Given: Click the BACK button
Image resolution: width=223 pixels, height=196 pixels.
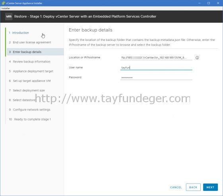Looking at the screenshot, I should pyautogui.click(x=193, y=187).
